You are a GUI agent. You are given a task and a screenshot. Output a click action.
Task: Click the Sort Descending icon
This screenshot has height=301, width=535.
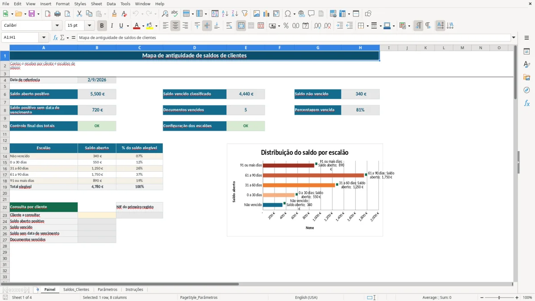[235, 14]
